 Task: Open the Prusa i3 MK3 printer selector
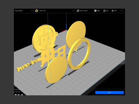(x=24, y=11)
